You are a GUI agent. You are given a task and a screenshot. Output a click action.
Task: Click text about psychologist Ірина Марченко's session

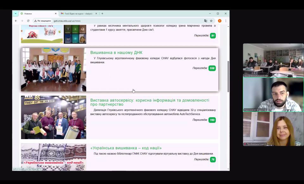[153, 28]
